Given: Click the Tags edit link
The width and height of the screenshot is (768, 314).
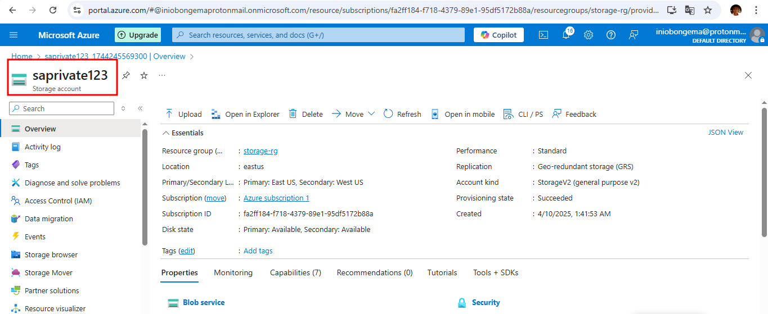Looking at the screenshot, I should [186, 251].
